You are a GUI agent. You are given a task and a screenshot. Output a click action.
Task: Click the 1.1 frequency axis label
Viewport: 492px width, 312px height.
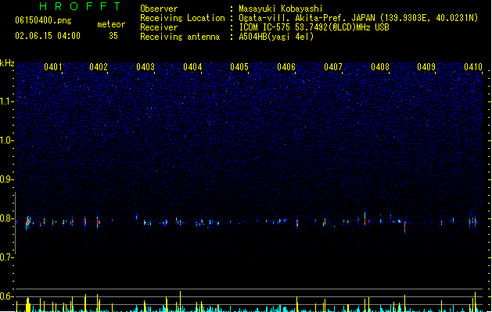point(7,101)
